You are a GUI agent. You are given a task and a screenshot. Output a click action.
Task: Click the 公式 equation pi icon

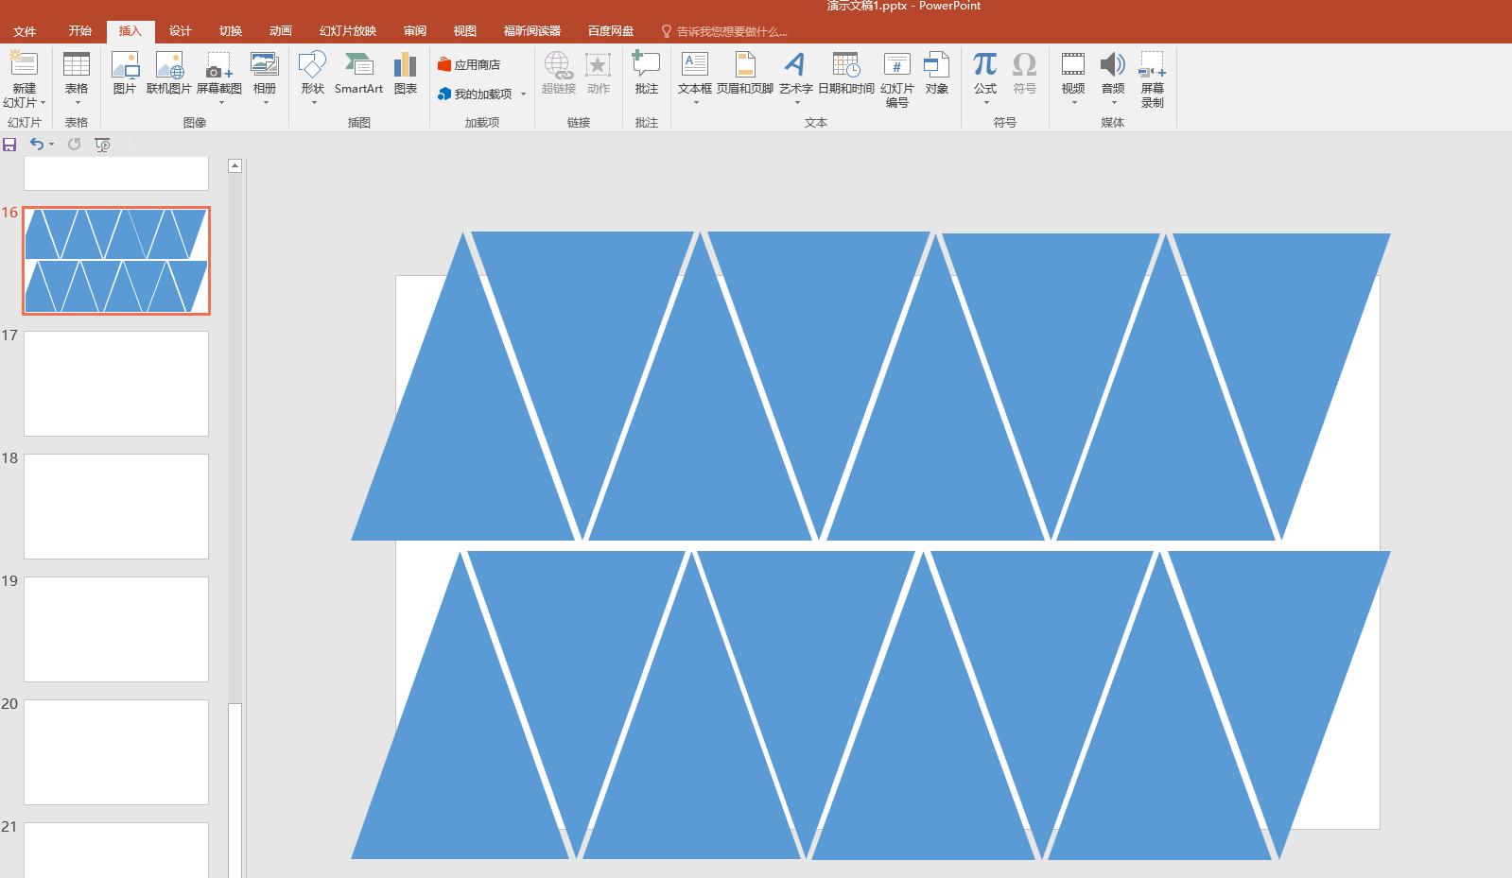pyautogui.click(x=985, y=64)
